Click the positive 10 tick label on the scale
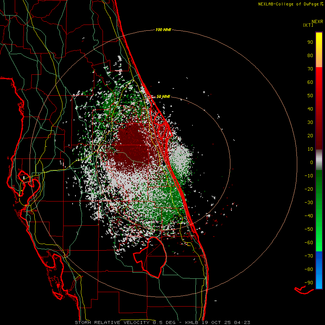This screenshot has width=325, height=325. pyautogui.click(x=310, y=149)
